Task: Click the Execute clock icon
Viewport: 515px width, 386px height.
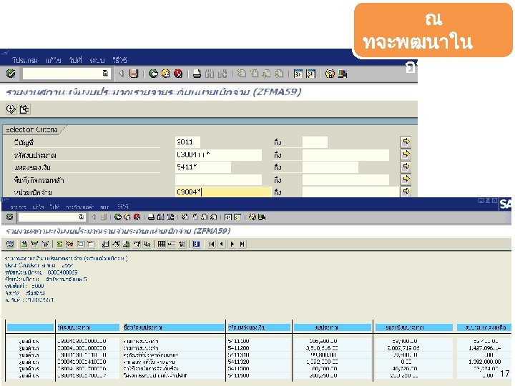Action: tap(11, 109)
